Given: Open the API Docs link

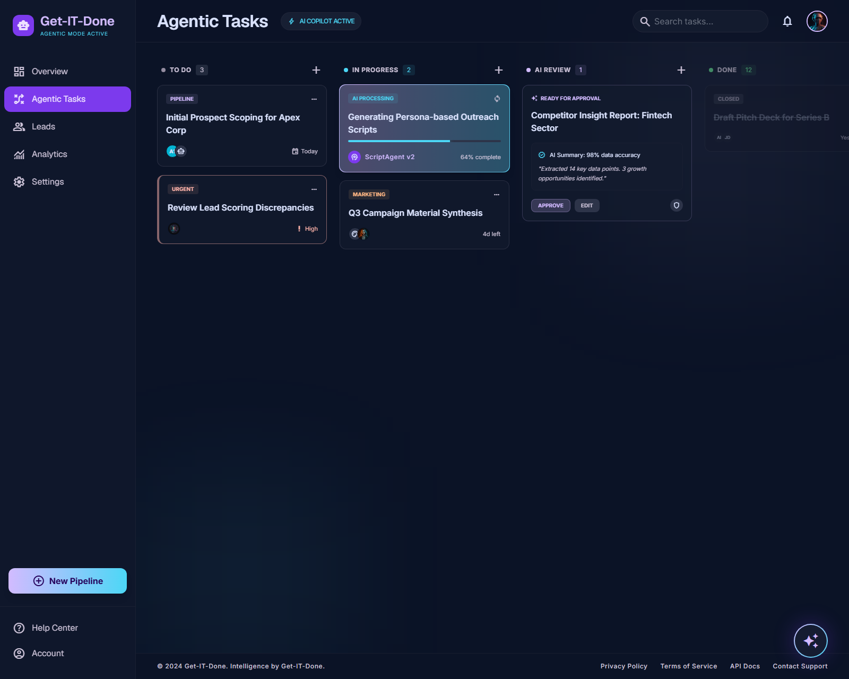Looking at the screenshot, I should [x=745, y=666].
